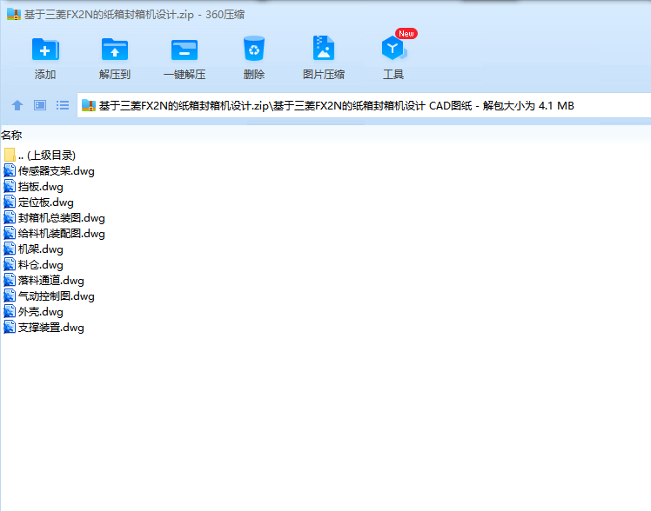Select file 封箱机总装图.dwg
The width and height of the screenshot is (651, 511).
point(54,217)
